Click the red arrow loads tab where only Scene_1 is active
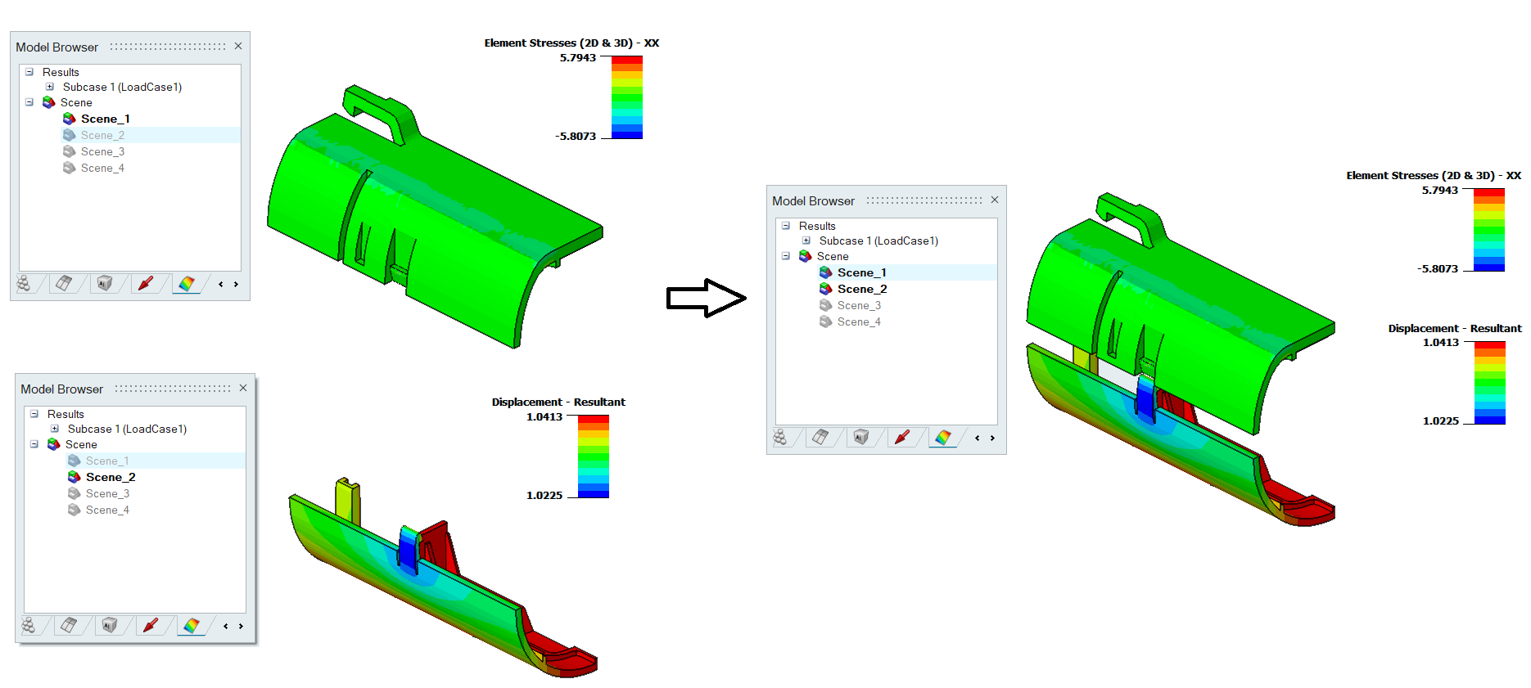1531x688 pixels. coord(146,284)
